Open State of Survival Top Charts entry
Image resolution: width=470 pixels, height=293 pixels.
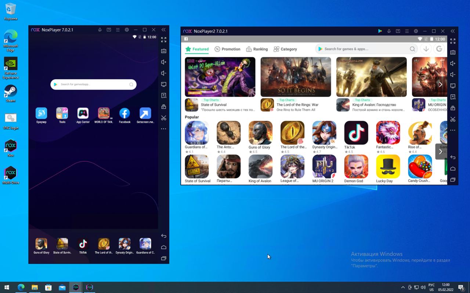point(220,105)
